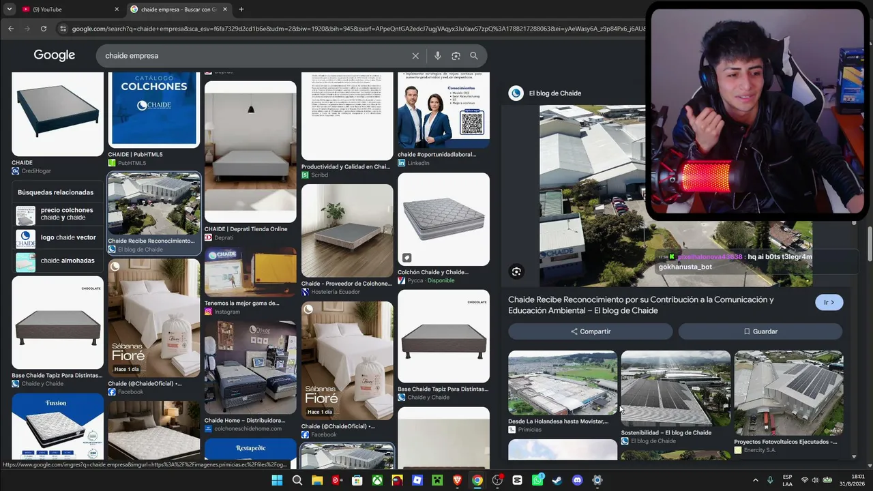Close the YouTube tab
Viewport: 873px width, 491px height.
coord(117,10)
